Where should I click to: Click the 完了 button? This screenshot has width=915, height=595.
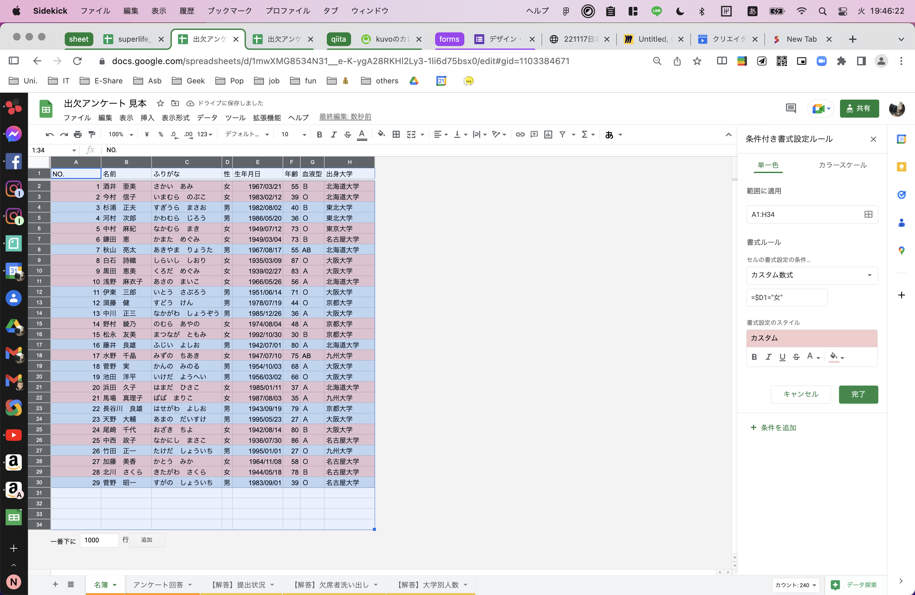point(858,394)
